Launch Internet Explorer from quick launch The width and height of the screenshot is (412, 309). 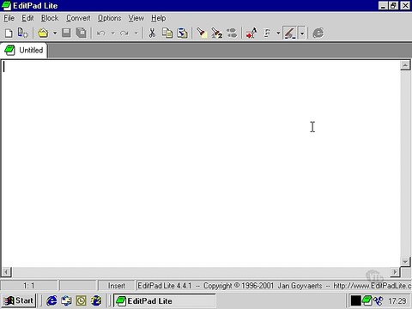[x=51, y=300]
